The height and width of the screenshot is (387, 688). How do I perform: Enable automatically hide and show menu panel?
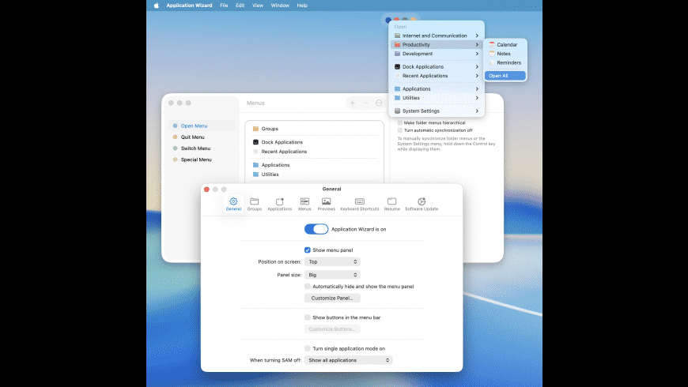[307, 286]
